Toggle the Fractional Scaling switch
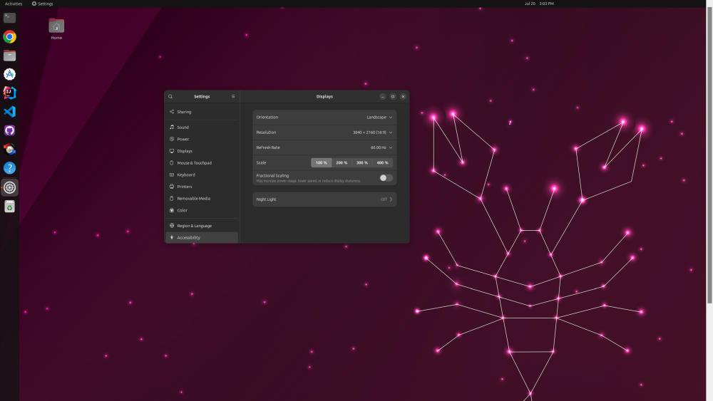713x401 pixels. pyautogui.click(x=386, y=177)
